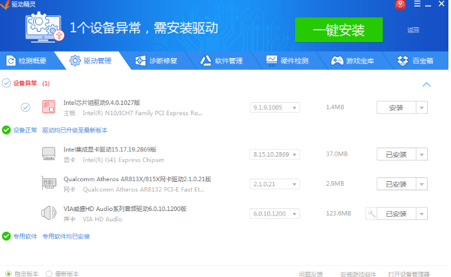451x277 pixels.
Task: Collapse the 设备异常 section chevron
Action: 426,85
